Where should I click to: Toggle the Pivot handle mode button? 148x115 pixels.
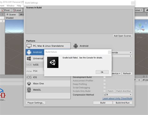click(6, 10)
